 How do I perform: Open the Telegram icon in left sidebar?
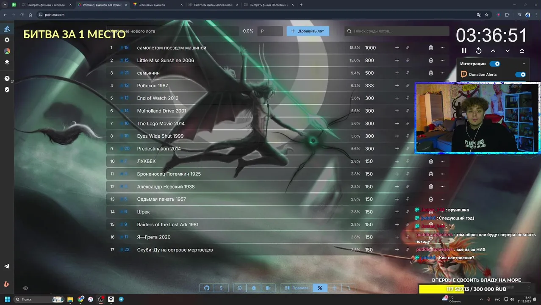point(7,266)
